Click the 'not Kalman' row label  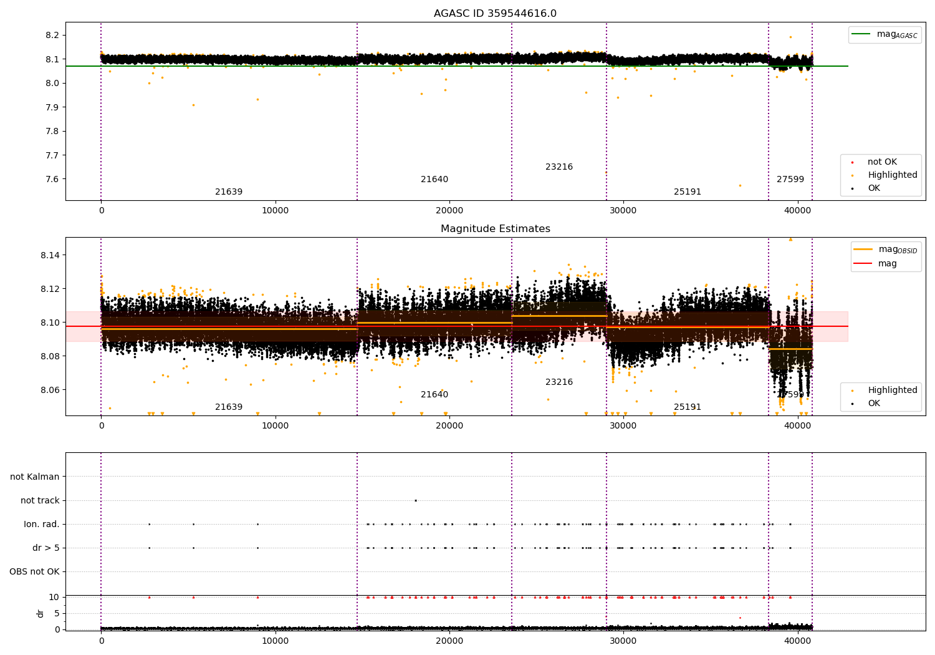(35, 477)
